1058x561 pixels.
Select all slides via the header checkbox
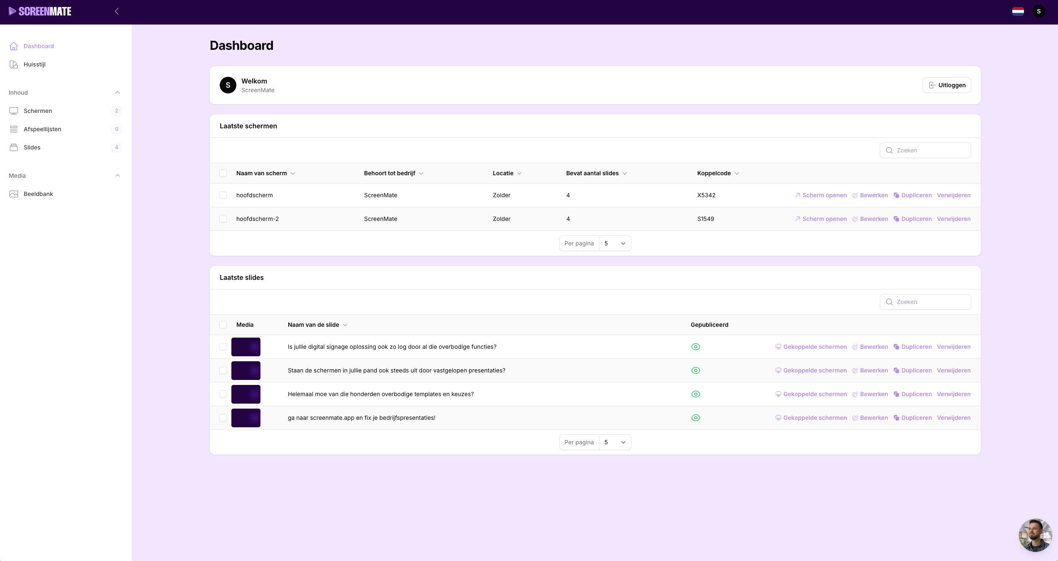(x=223, y=325)
